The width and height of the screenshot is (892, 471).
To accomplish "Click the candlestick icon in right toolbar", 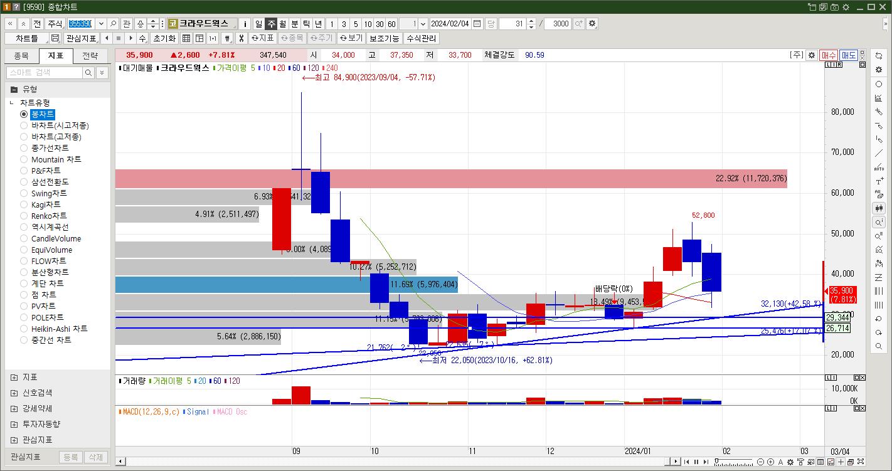I will coord(879,208).
